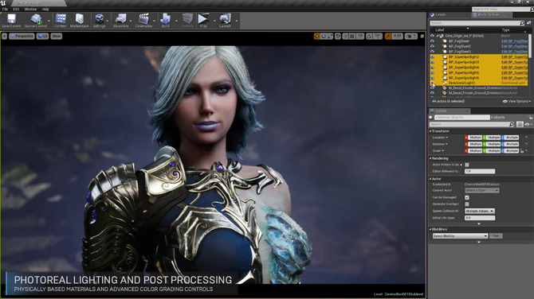Toggle Generate Overlap Events checkbox

point(467,204)
